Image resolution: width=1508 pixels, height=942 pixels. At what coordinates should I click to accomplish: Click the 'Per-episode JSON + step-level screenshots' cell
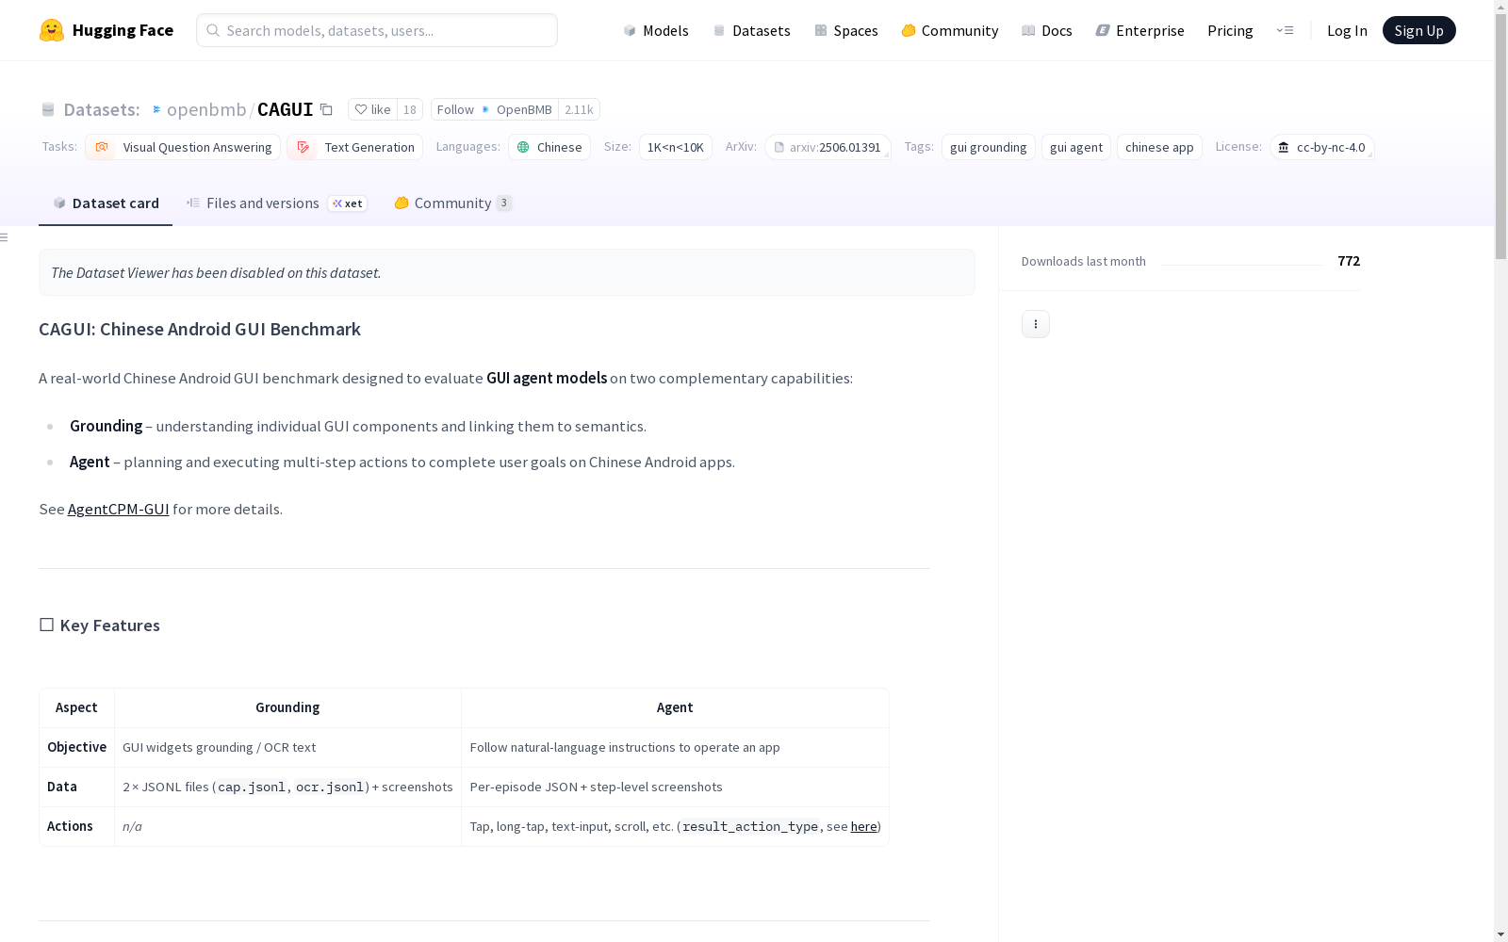[675, 787]
